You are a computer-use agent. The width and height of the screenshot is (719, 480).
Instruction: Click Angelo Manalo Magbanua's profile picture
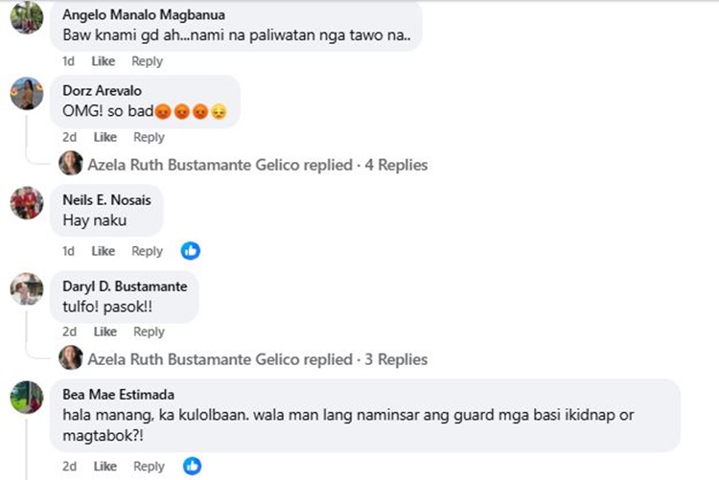(27, 19)
